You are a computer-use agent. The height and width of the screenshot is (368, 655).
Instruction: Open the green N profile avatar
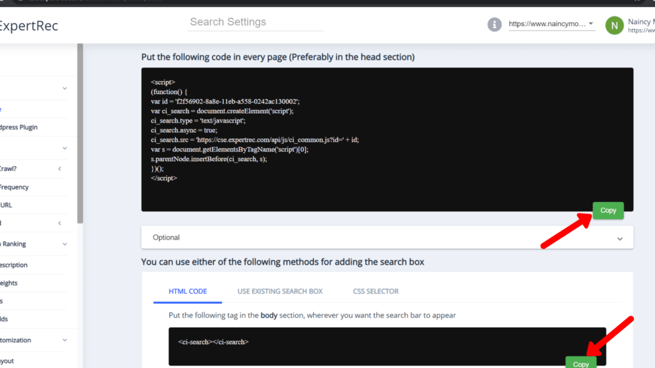tap(614, 25)
